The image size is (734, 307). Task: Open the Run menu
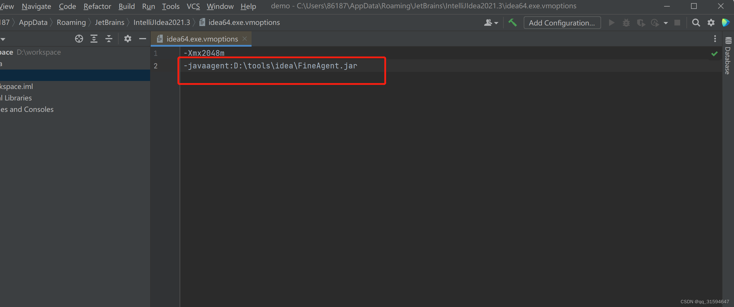pos(148,6)
